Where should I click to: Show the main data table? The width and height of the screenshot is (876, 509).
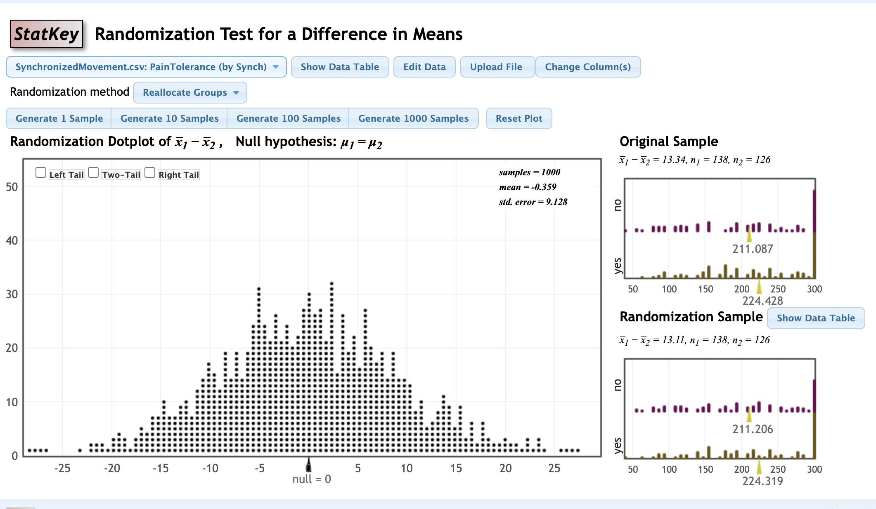click(x=340, y=66)
